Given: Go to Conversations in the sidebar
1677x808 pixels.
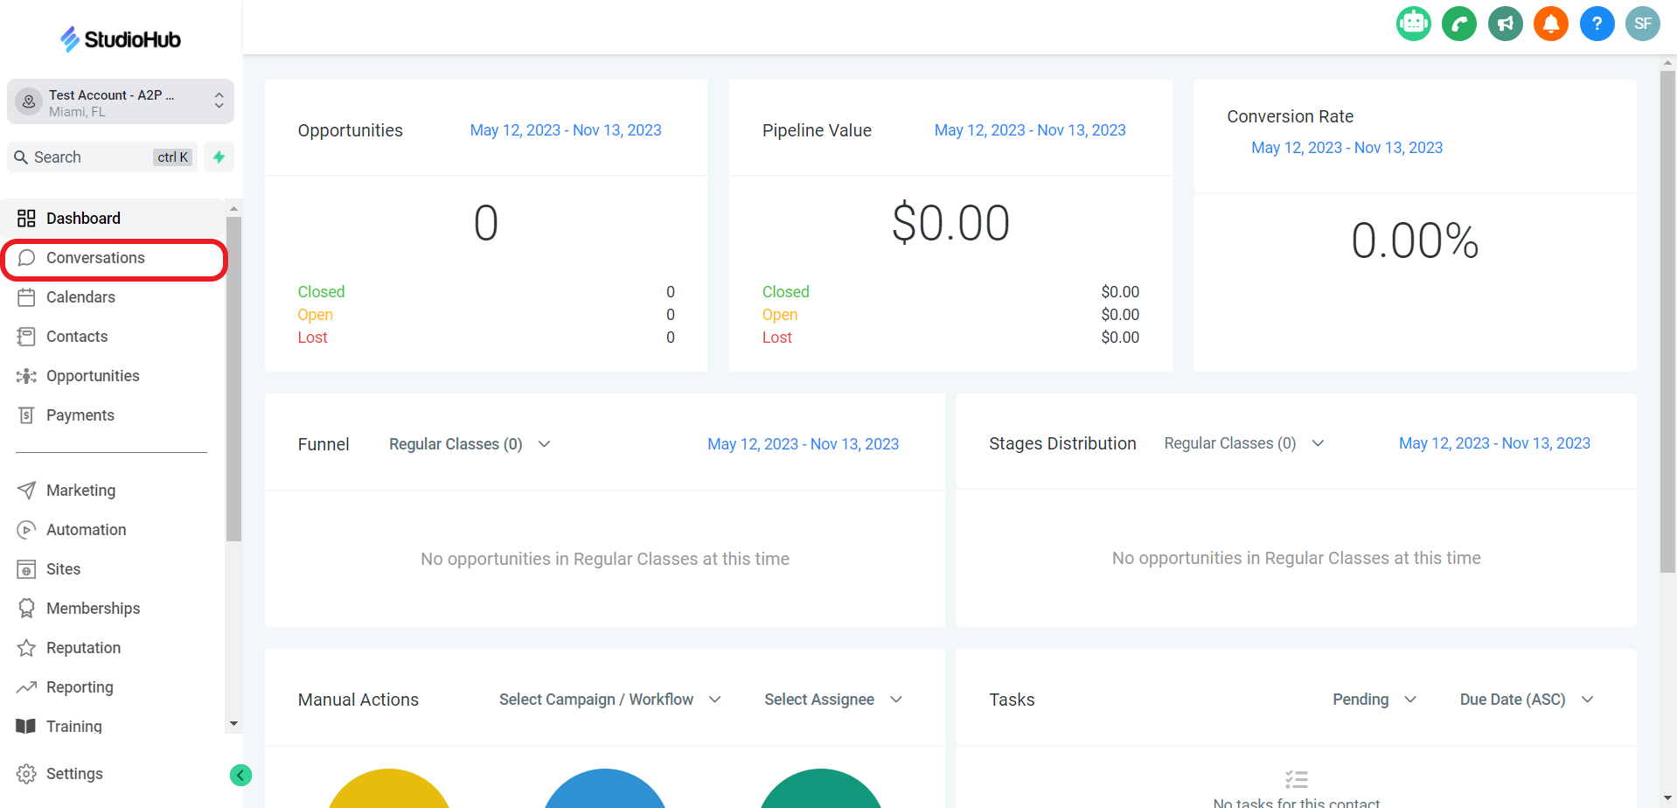Looking at the screenshot, I should pos(114,258).
